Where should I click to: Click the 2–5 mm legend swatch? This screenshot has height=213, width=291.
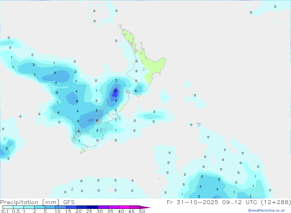(40, 207)
